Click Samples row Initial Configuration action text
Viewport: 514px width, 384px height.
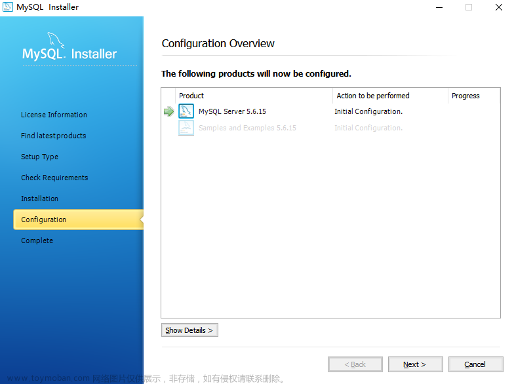pos(368,128)
